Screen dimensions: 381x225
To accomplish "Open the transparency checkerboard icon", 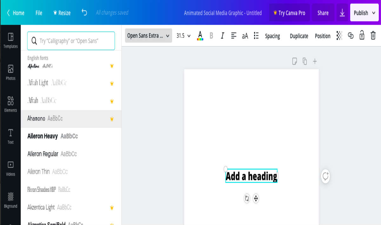I will click(339, 36).
